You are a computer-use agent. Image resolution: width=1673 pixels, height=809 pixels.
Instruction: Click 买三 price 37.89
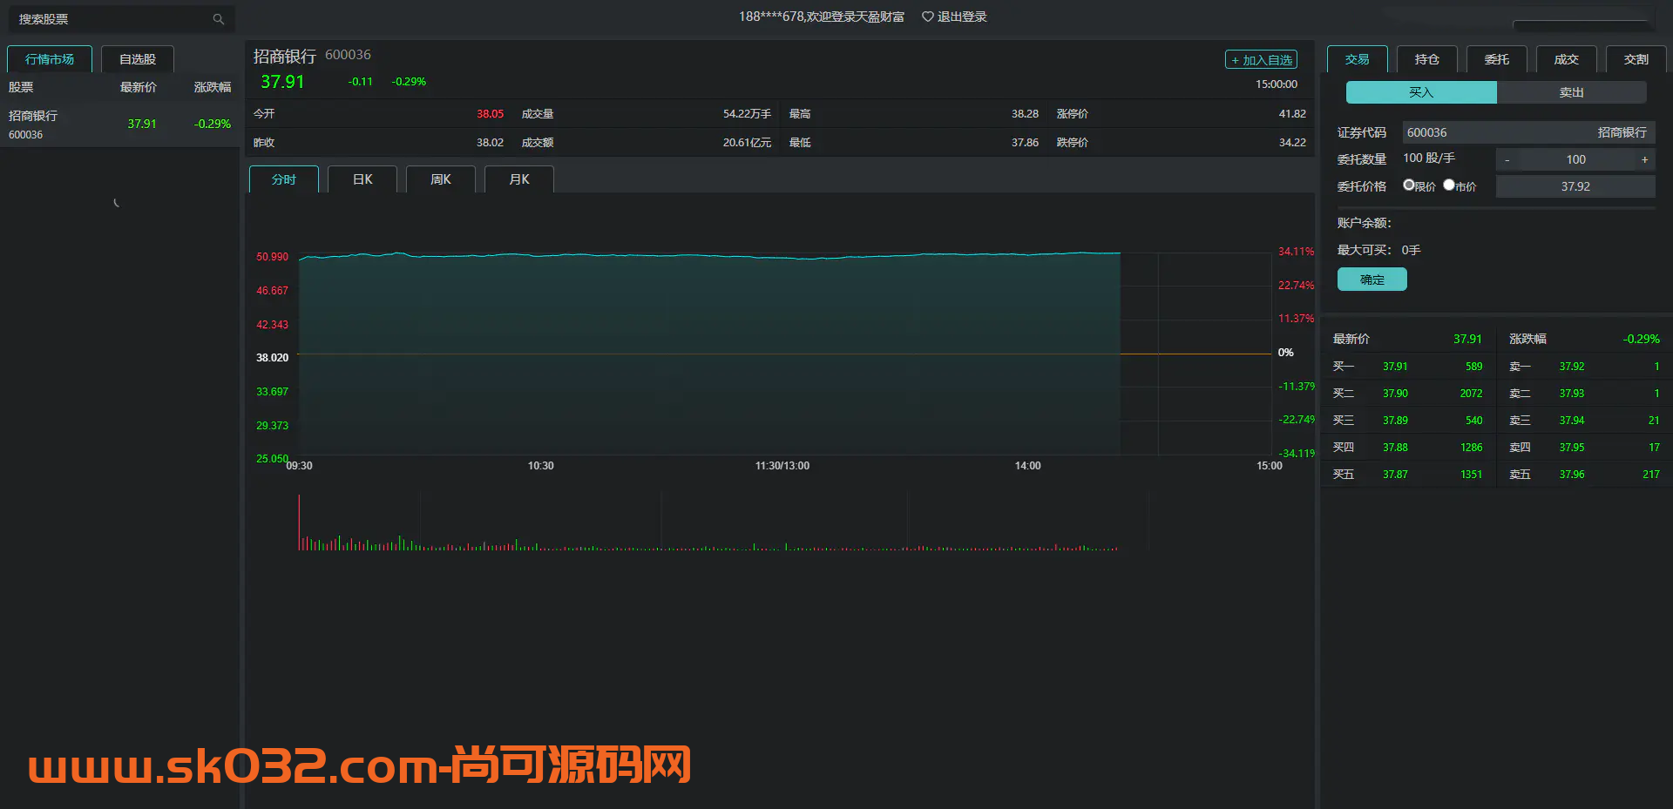click(x=1395, y=421)
